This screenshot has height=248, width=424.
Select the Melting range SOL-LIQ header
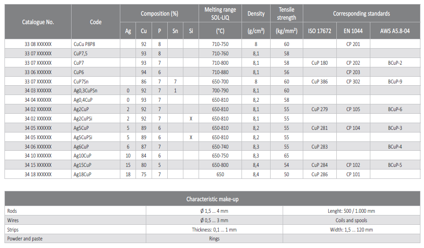(220, 13)
